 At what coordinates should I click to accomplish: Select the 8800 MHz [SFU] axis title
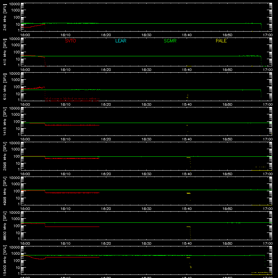[5, 226]
